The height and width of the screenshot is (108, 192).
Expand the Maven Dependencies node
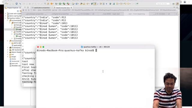click(8, 52)
